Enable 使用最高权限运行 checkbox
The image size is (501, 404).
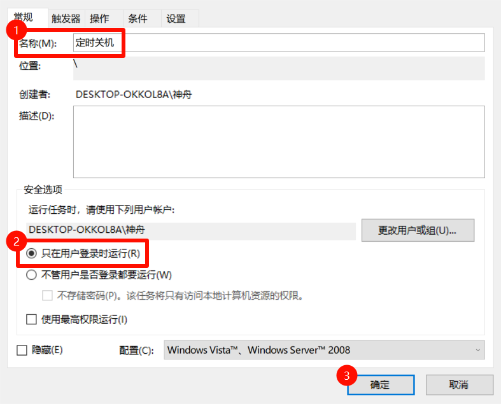(31, 319)
